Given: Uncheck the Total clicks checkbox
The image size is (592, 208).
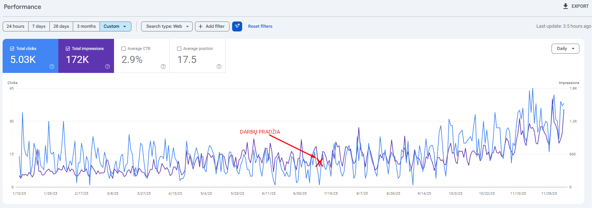Looking at the screenshot, I should 12,48.
